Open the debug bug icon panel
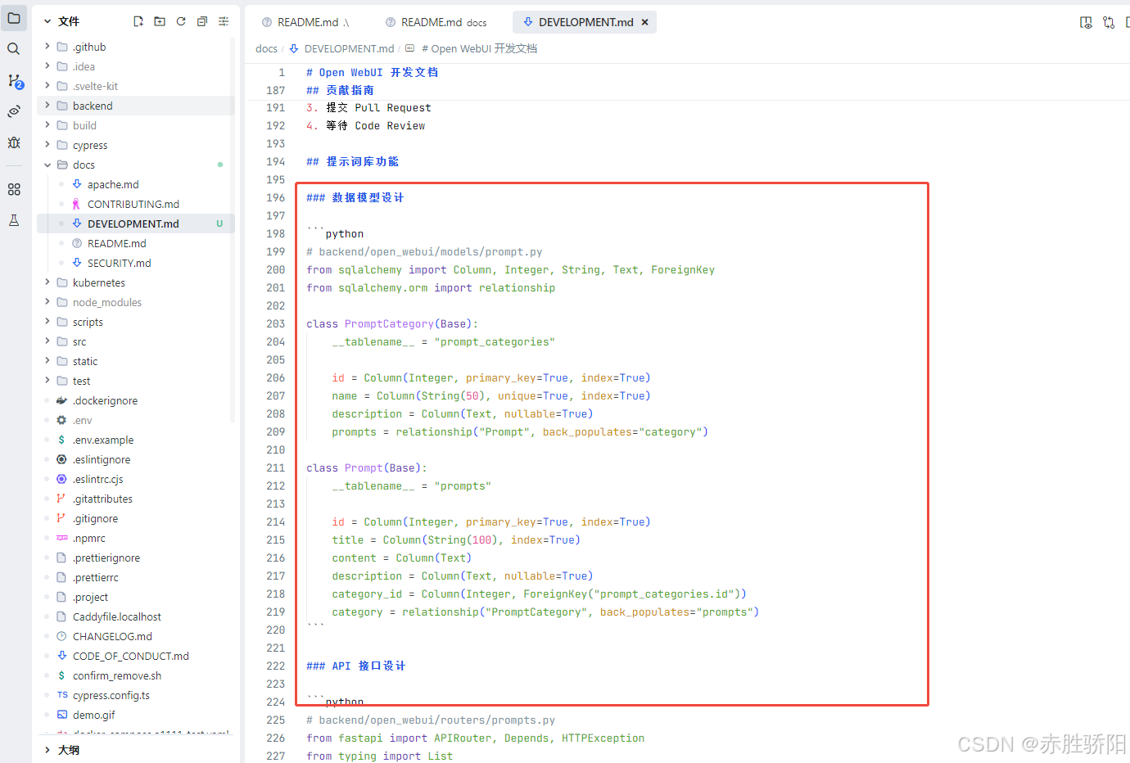Viewport: 1130px width, 763px height. 14,142
